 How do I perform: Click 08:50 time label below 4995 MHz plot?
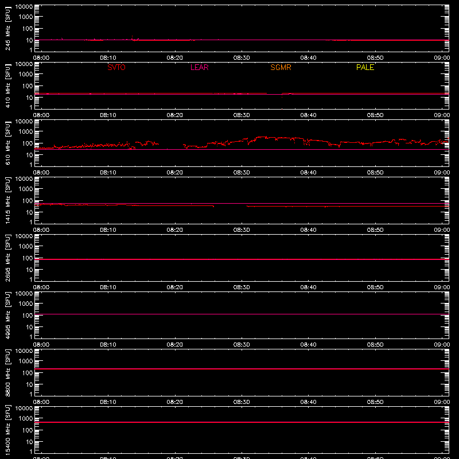(x=375, y=345)
